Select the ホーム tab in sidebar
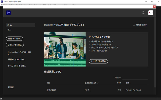This screenshot has width=161, height=100. 20,25
